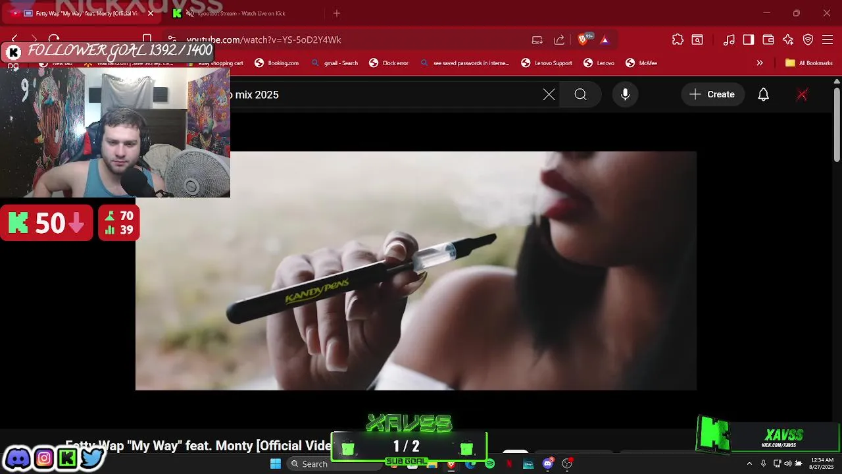The width and height of the screenshot is (842, 474).
Task: Click the site settings icon before URL
Action: click(x=172, y=39)
